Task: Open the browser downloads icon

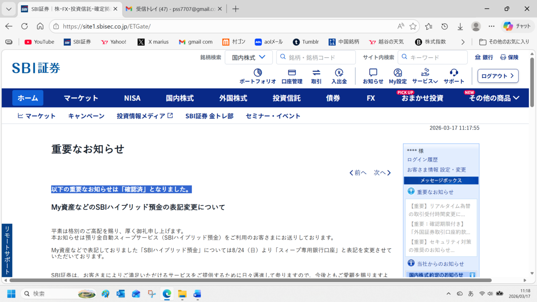Action: click(x=460, y=26)
